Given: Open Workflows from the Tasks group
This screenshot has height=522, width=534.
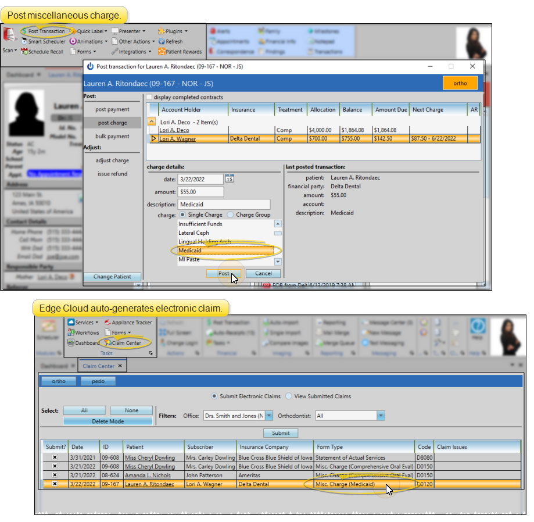Looking at the screenshot, I should pyautogui.click(x=71, y=332).
